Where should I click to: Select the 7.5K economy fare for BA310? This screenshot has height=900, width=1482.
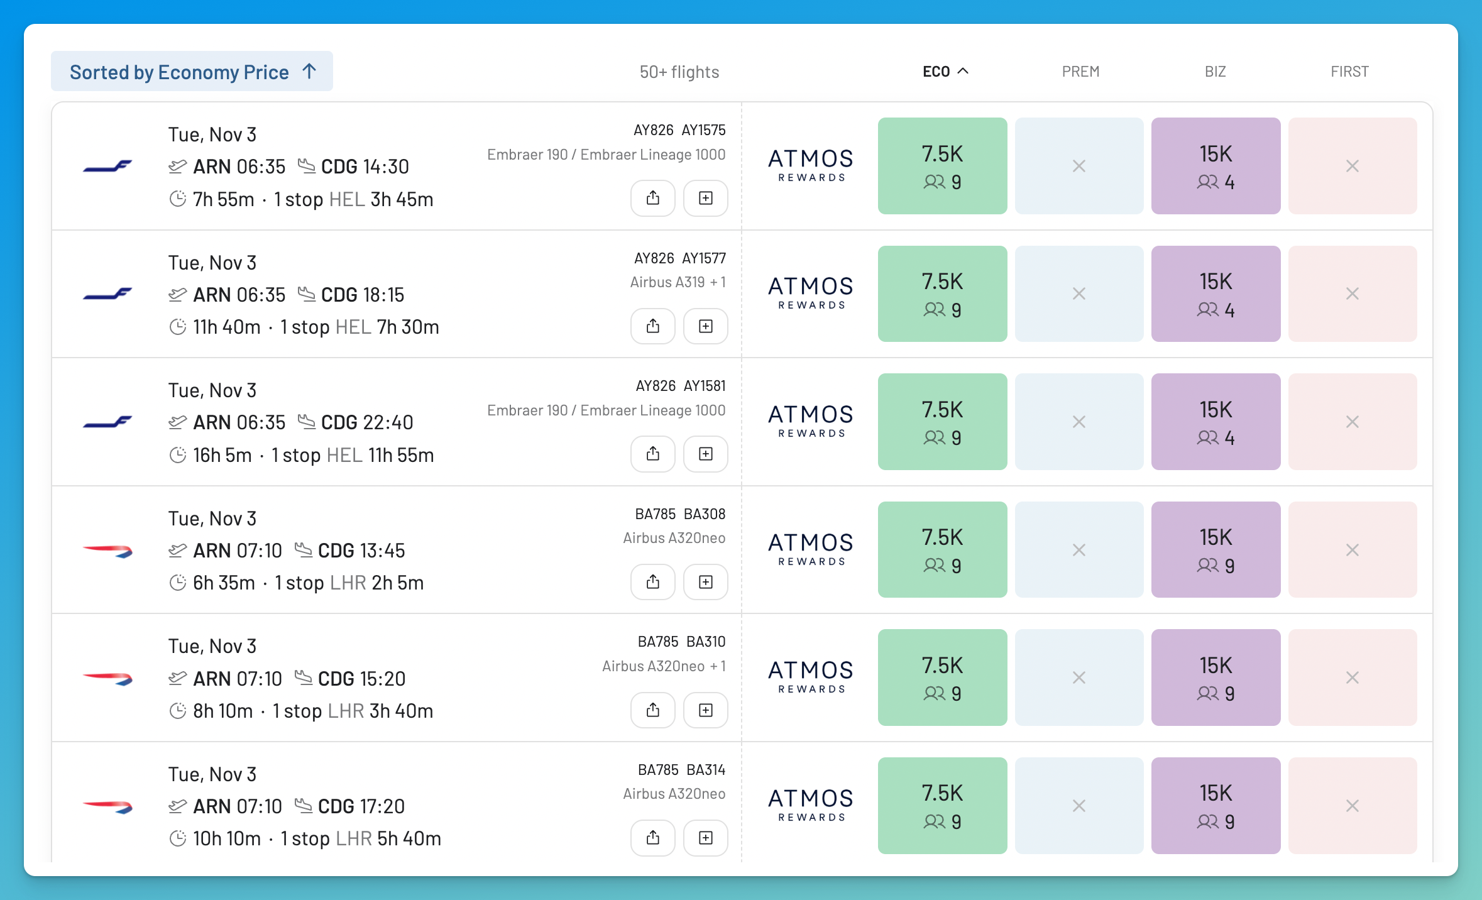pos(942,678)
